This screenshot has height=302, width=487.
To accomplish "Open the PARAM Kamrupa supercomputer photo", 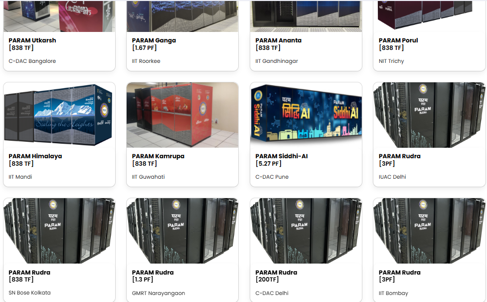I will [182, 115].
